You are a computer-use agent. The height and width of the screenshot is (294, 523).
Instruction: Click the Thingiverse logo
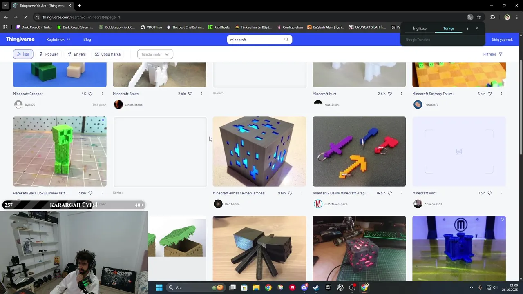tap(20, 40)
